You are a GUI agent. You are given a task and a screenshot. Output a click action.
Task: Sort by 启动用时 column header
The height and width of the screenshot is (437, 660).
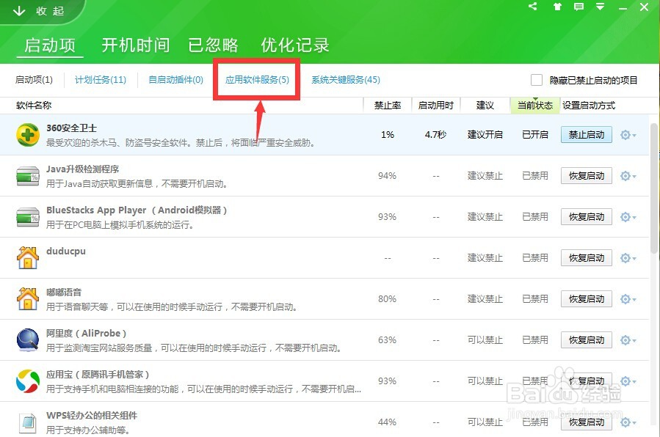tap(435, 105)
